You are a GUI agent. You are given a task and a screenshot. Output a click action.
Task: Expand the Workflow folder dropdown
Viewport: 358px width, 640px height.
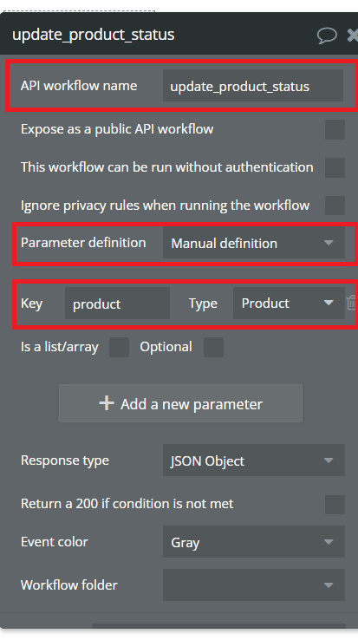(253, 585)
